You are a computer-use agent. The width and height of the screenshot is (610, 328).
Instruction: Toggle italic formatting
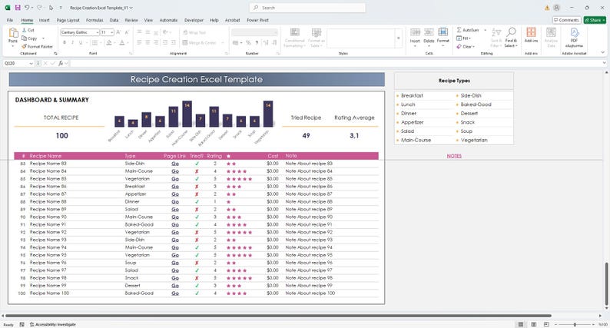[x=72, y=43]
